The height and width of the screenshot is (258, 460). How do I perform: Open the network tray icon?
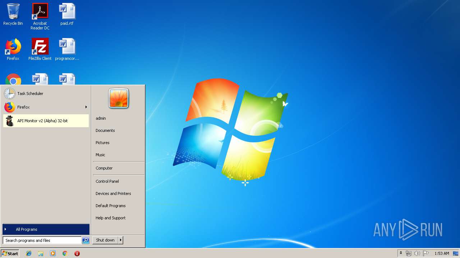[409, 253]
